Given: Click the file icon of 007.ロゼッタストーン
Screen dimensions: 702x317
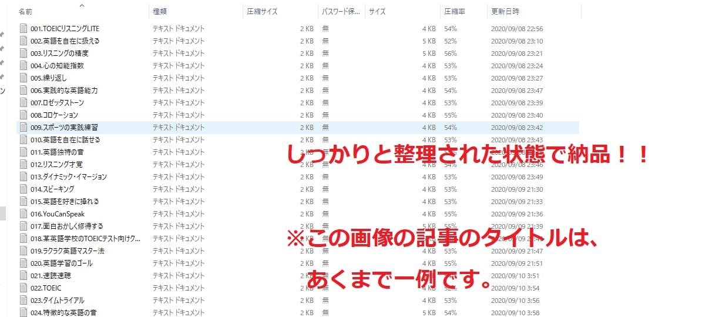Looking at the screenshot, I should (23, 103).
